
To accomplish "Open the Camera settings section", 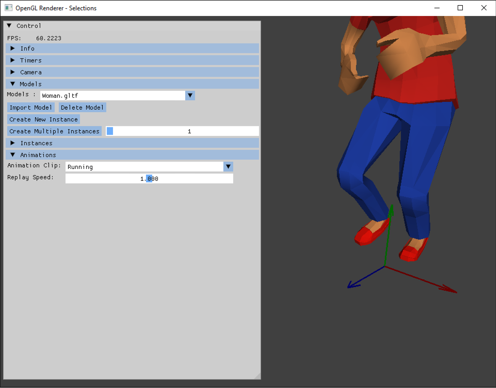I will pyautogui.click(x=31, y=72).
